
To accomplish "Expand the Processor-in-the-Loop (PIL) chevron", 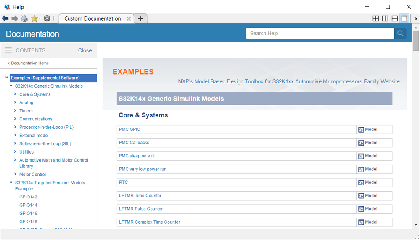I will (15, 127).
